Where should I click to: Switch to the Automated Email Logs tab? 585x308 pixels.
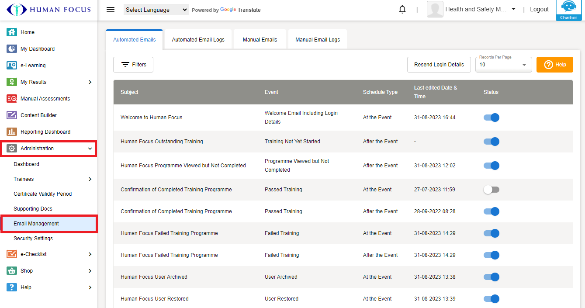pyautogui.click(x=198, y=40)
